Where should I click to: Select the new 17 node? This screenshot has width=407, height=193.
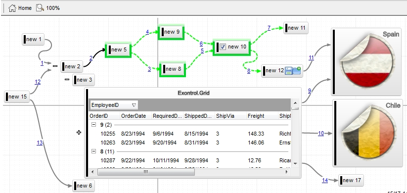351,180
